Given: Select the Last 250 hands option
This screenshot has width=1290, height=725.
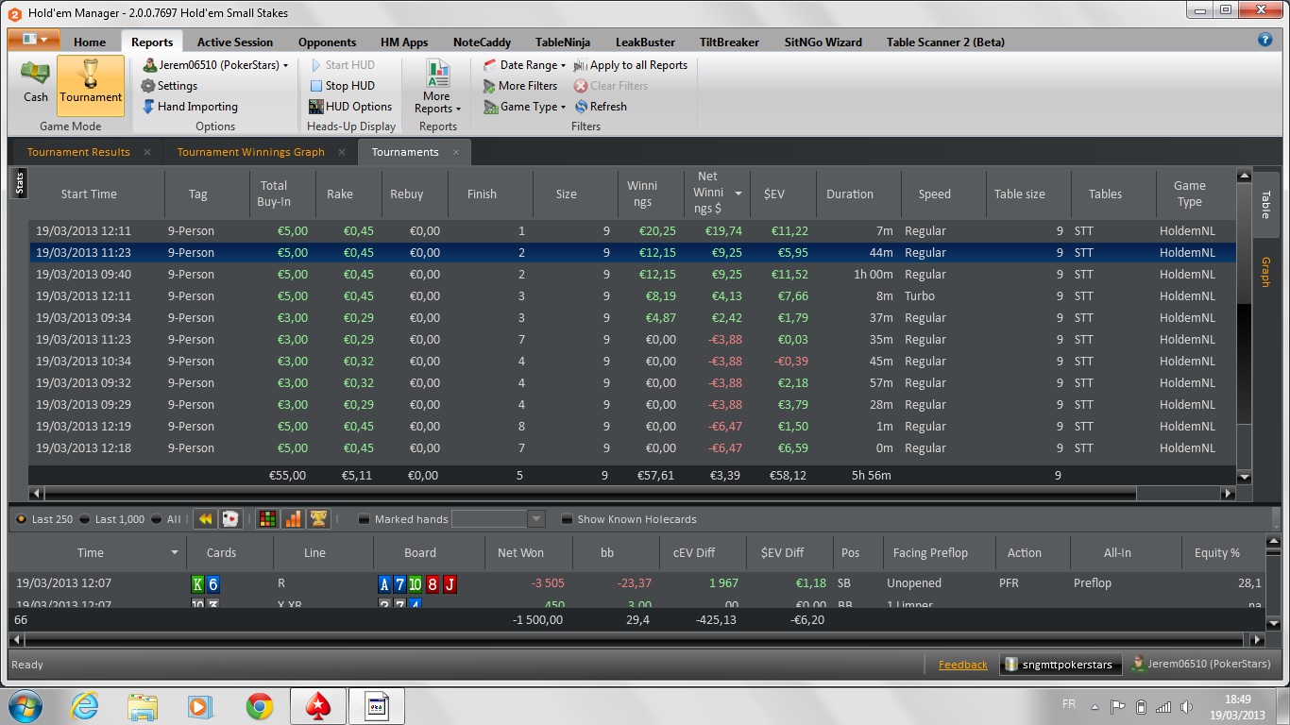Looking at the screenshot, I should [x=45, y=519].
